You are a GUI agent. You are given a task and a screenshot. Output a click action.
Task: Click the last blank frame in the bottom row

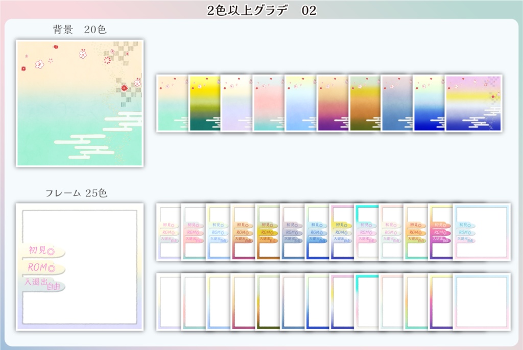pyautogui.click(x=480, y=301)
